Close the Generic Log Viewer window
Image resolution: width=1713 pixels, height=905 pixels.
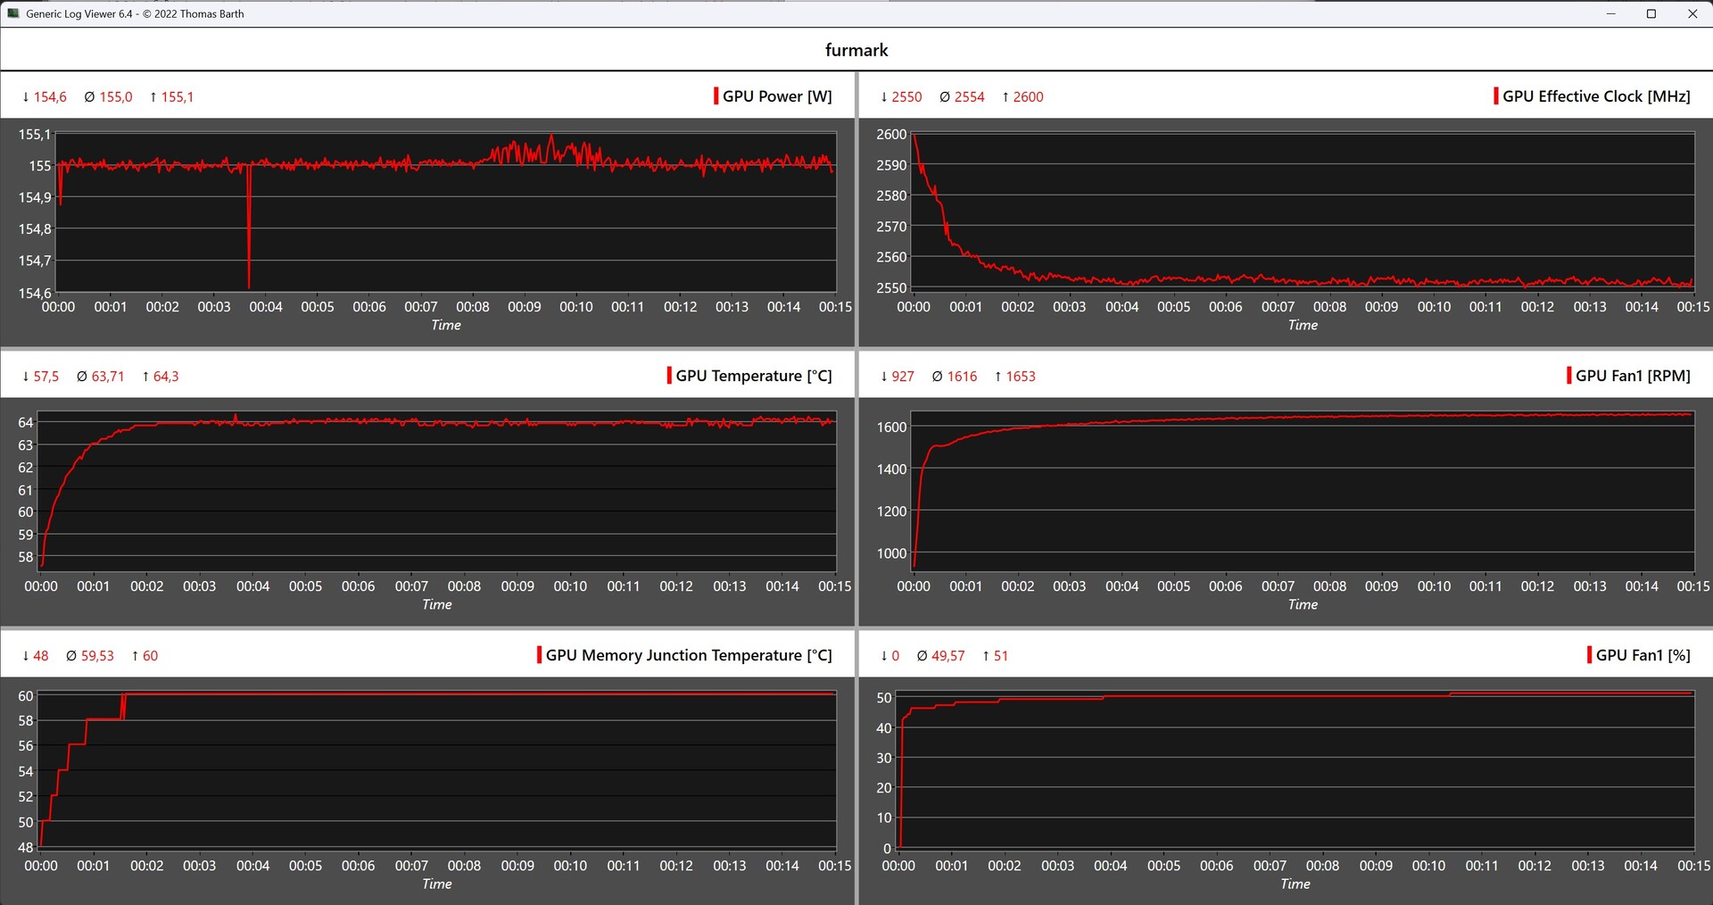click(1692, 13)
